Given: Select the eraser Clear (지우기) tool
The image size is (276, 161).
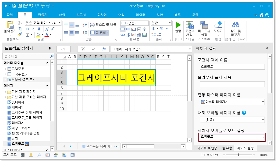Looking at the screenshot, I should click(x=218, y=27).
